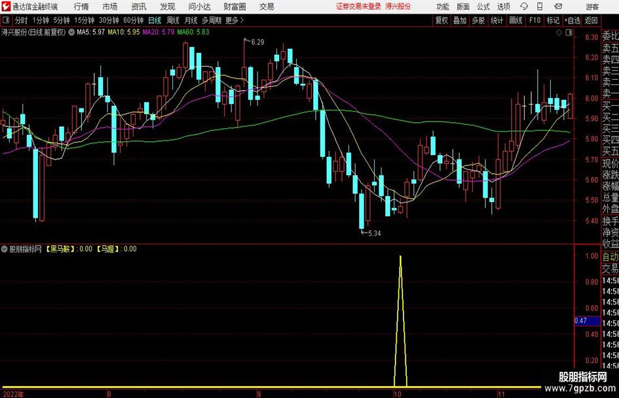Toggle the left sidebar panel icon
Screen dimensions: 619x398
pos(6,20)
